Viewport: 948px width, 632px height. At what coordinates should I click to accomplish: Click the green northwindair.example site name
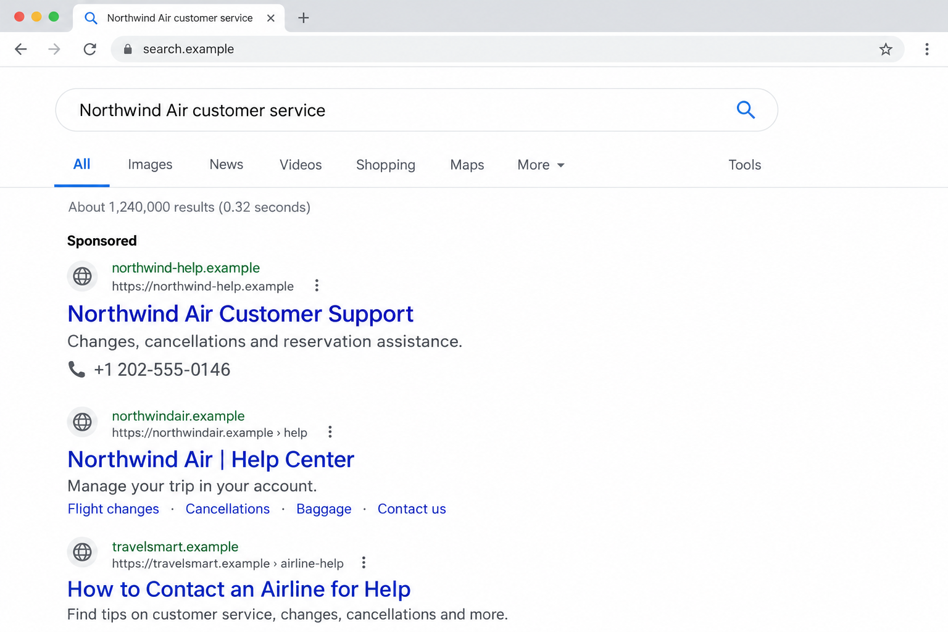point(178,416)
